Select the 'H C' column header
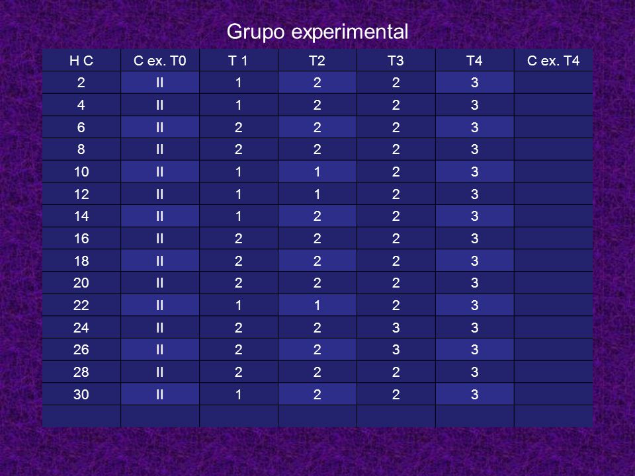The width and height of the screenshot is (635, 476). tap(81, 60)
